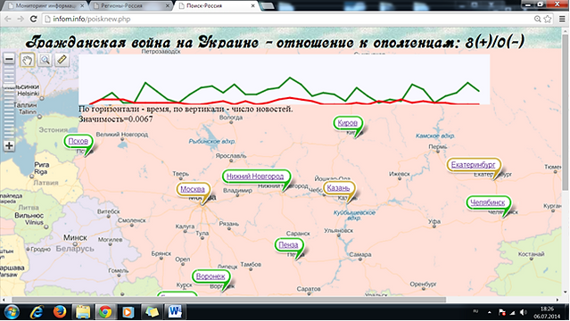Image resolution: width=570 pixels, height=321 pixels.
Task: Open the Москва map marker link
Action: pyautogui.click(x=193, y=189)
